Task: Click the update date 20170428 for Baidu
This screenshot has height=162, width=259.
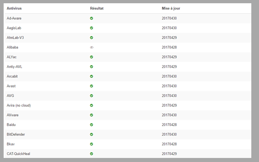Action: (x=169, y=125)
